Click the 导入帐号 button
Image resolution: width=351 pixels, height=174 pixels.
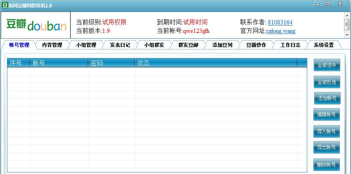327,131
